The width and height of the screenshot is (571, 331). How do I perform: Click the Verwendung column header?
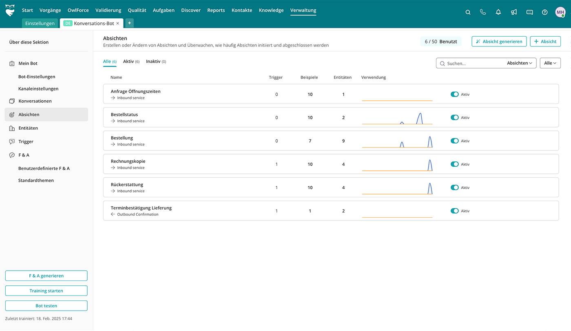(x=374, y=77)
